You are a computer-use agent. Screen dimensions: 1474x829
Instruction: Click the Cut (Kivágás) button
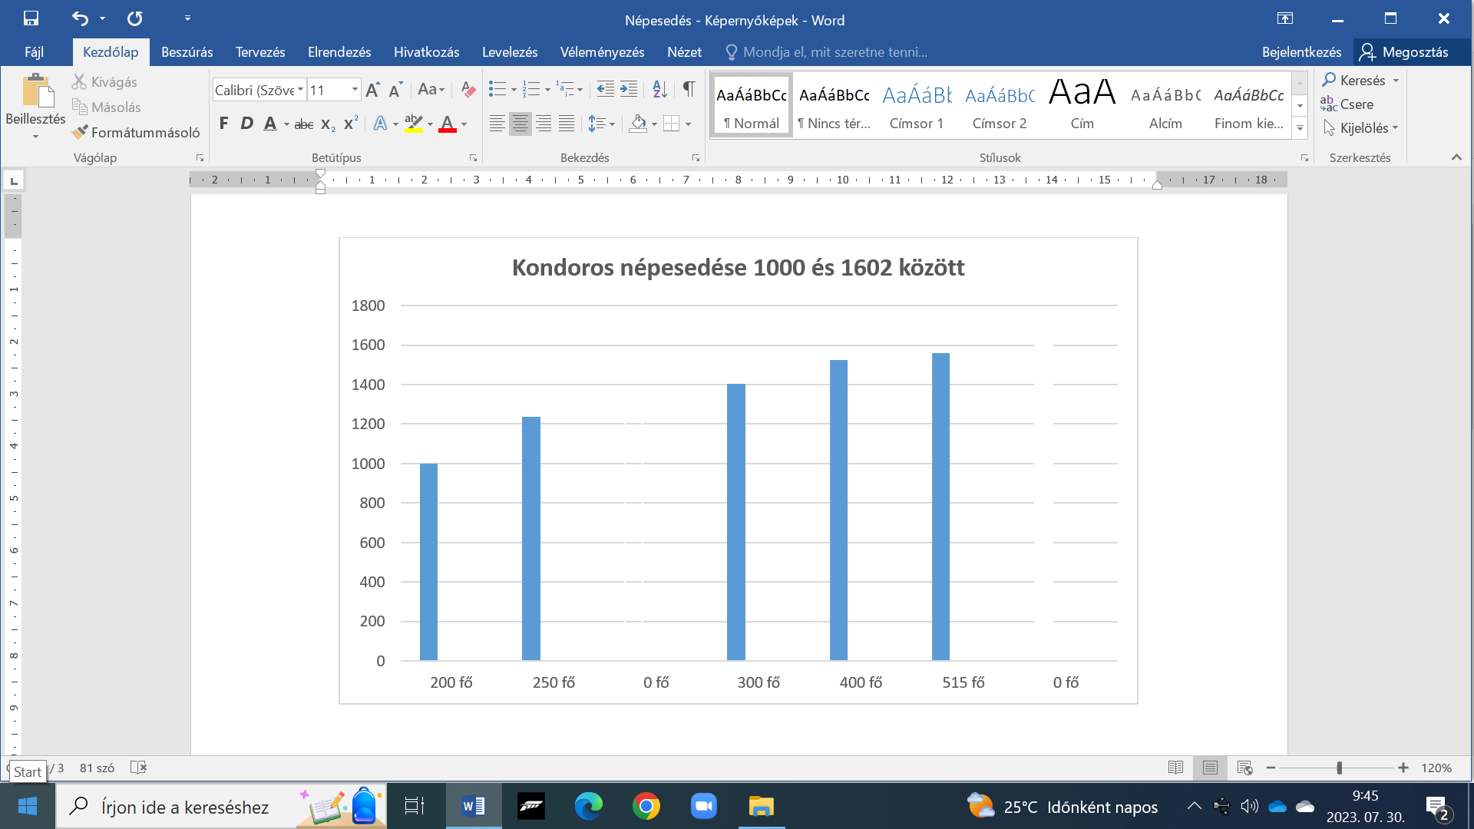click(104, 81)
